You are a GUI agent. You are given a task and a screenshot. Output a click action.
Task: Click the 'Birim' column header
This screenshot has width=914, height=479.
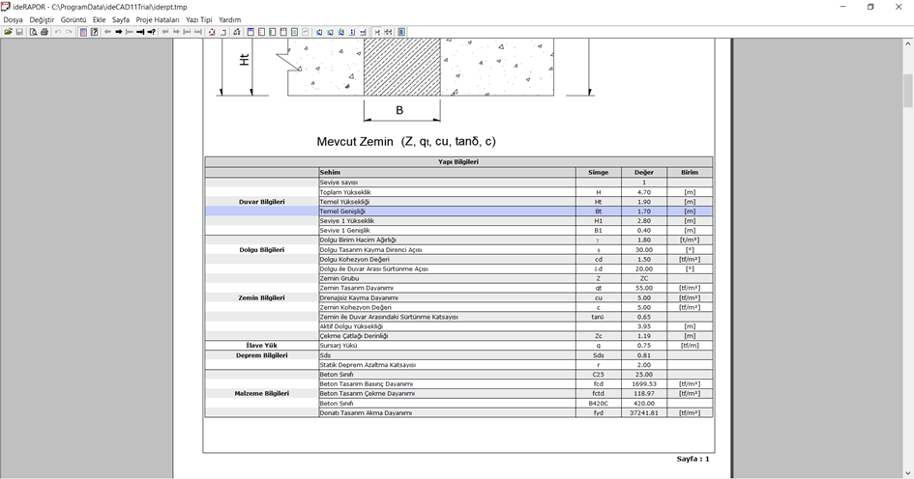(690, 172)
